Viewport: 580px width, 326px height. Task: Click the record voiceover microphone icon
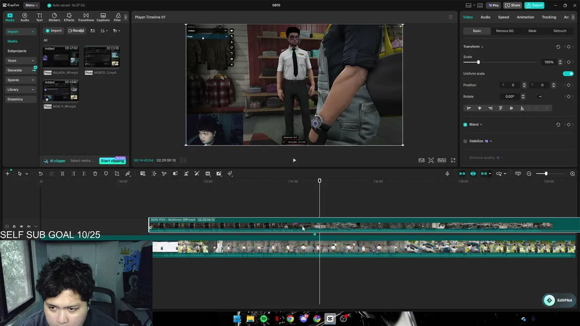point(447,174)
